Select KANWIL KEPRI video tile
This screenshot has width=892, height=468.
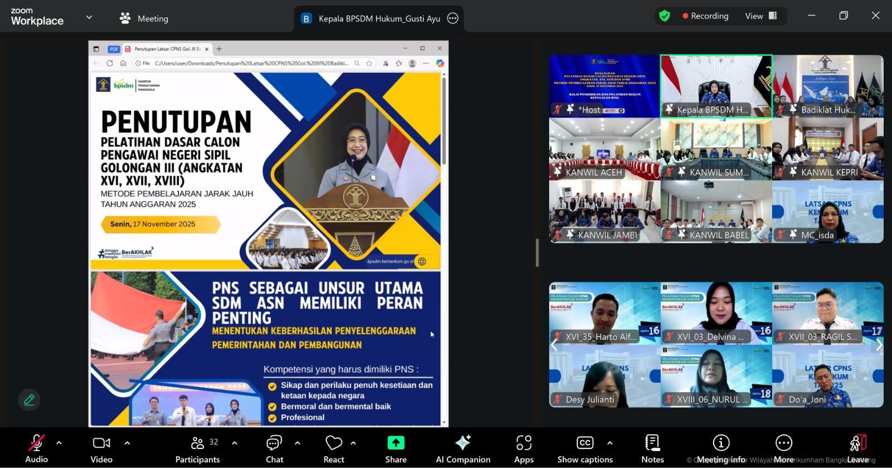pos(828,149)
